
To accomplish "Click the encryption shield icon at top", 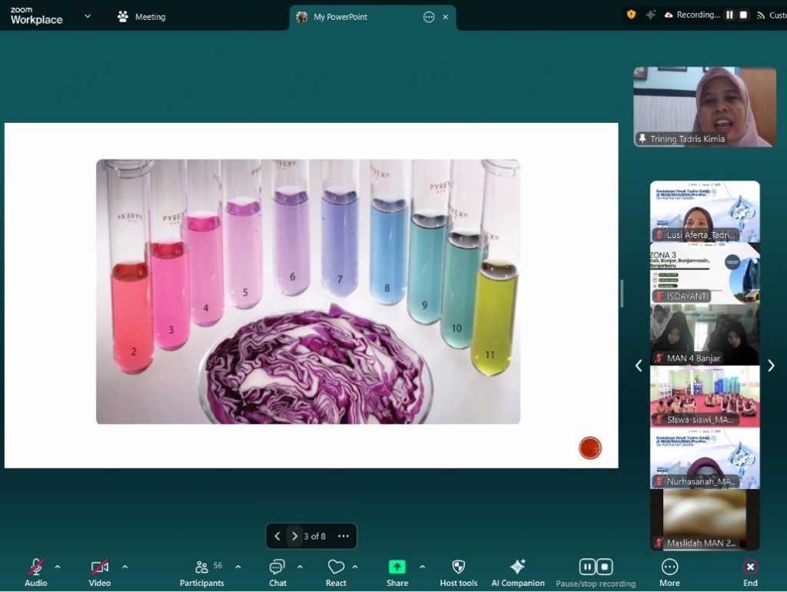I will tap(632, 15).
